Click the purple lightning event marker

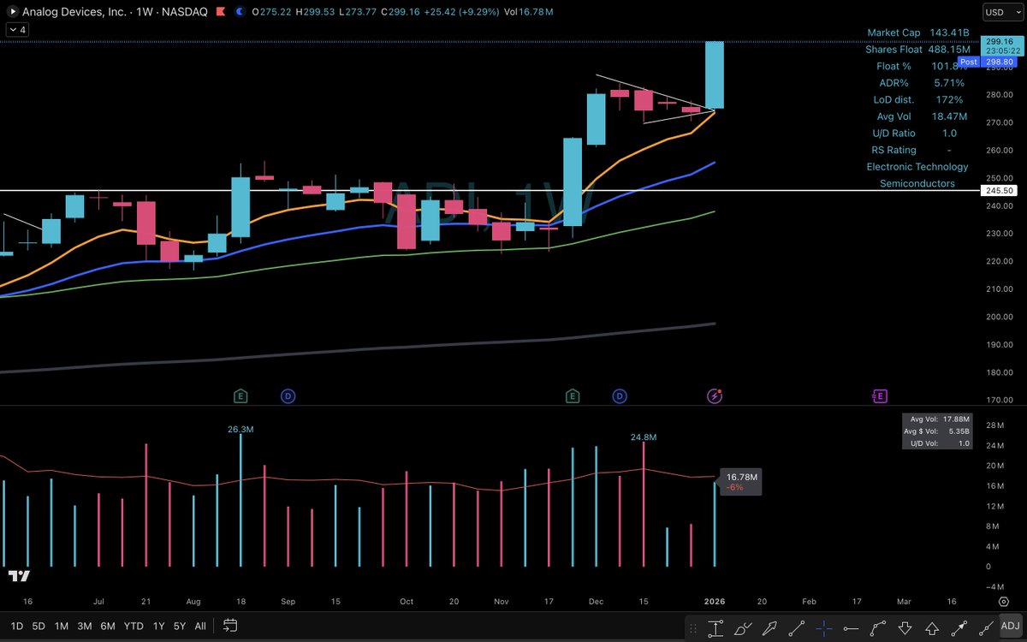click(x=715, y=395)
